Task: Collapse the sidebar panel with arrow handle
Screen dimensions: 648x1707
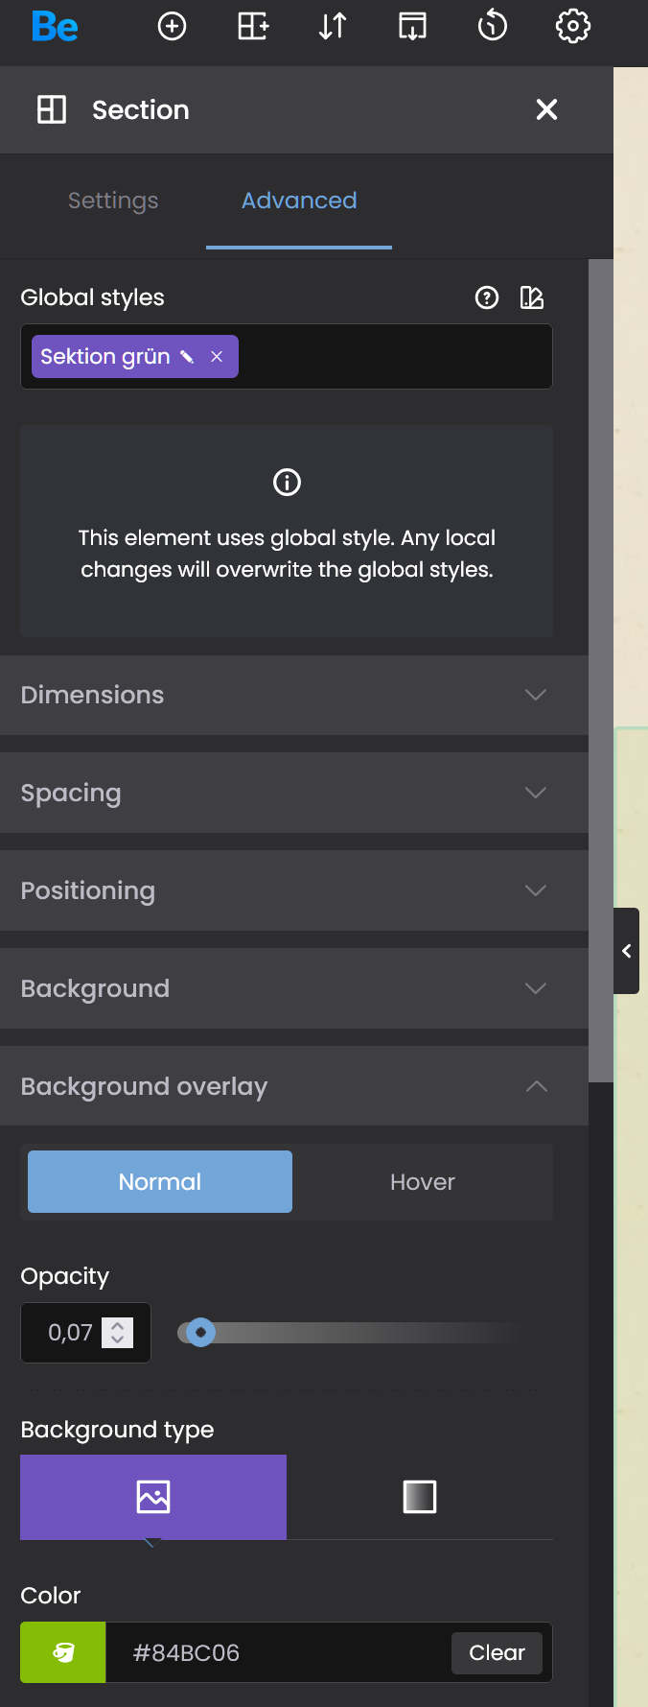Action: (627, 951)
